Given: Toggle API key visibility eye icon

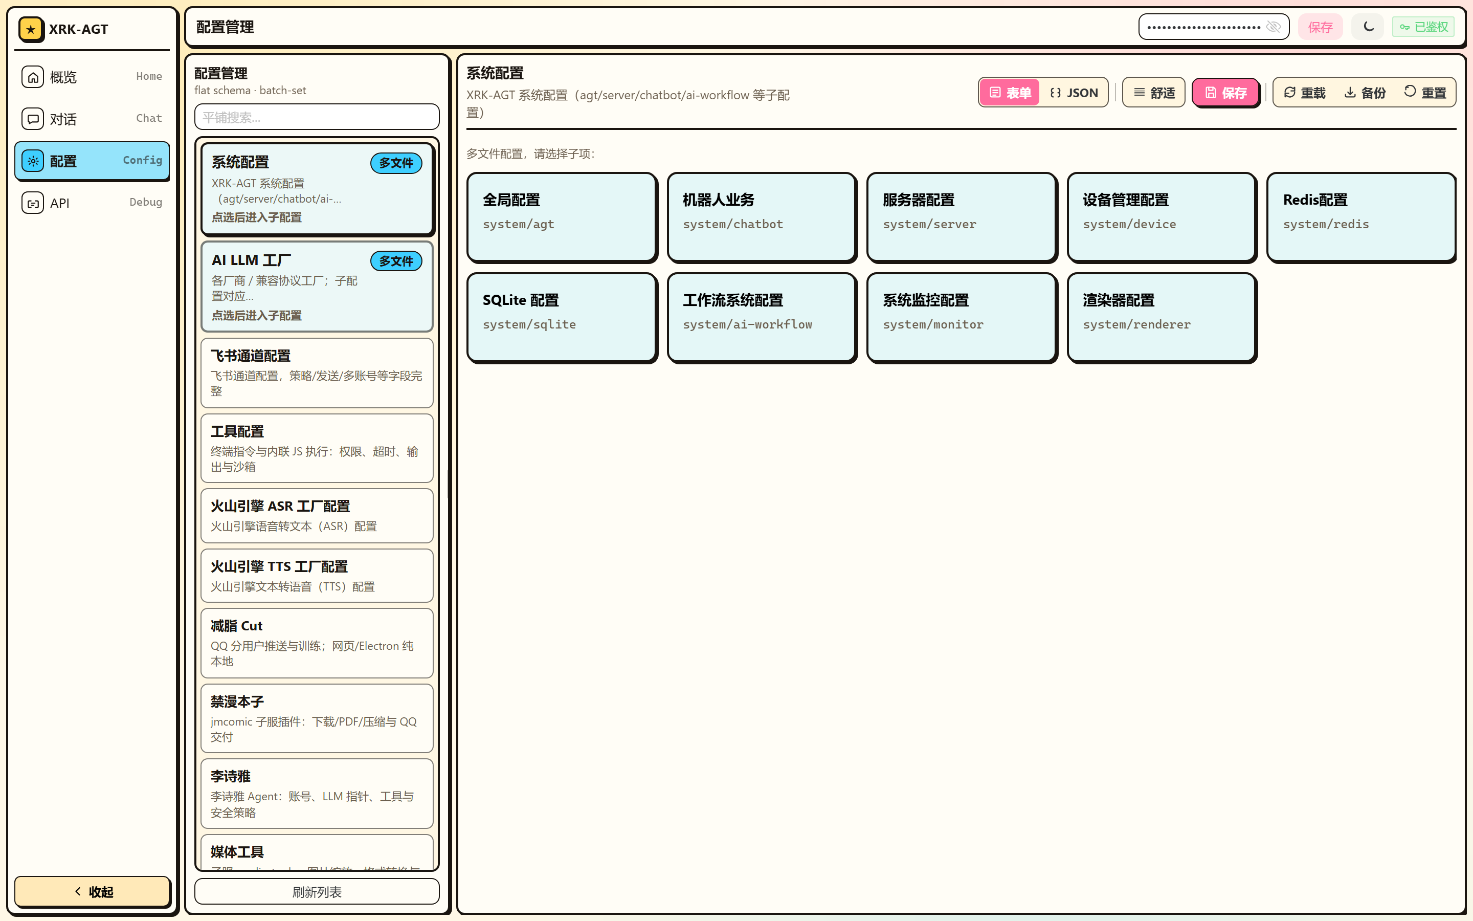Looking at the screenshot, I should [1274, 27].
